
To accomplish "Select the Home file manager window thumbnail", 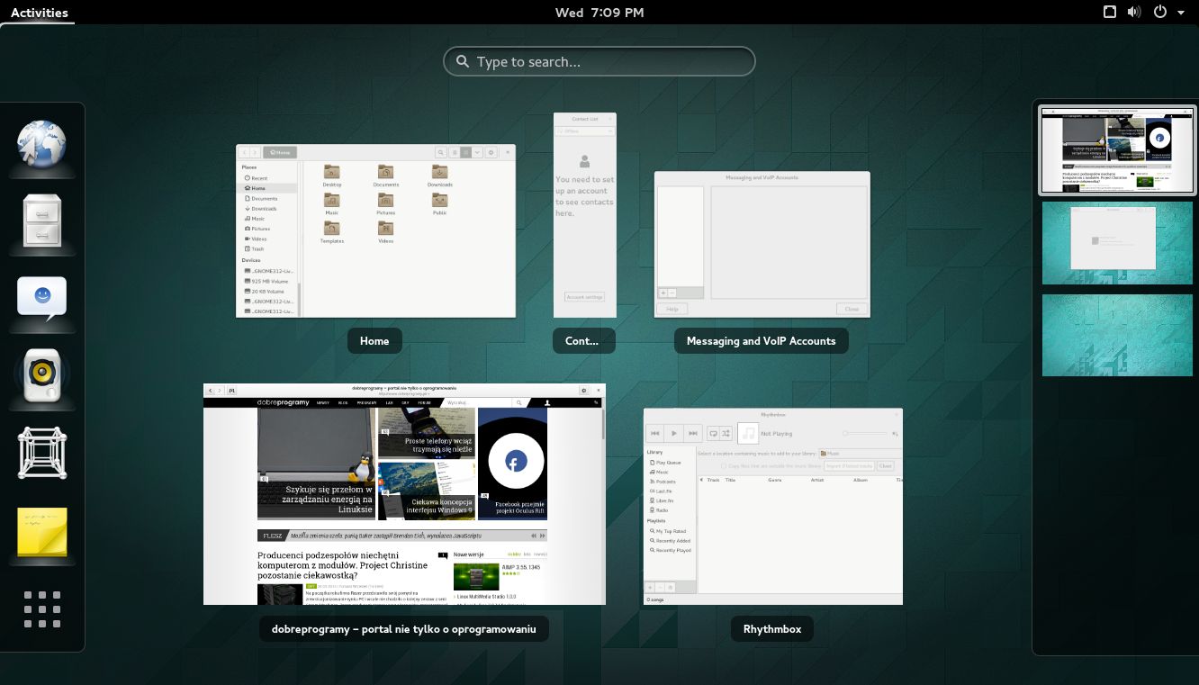I will (x=375, y=230).
